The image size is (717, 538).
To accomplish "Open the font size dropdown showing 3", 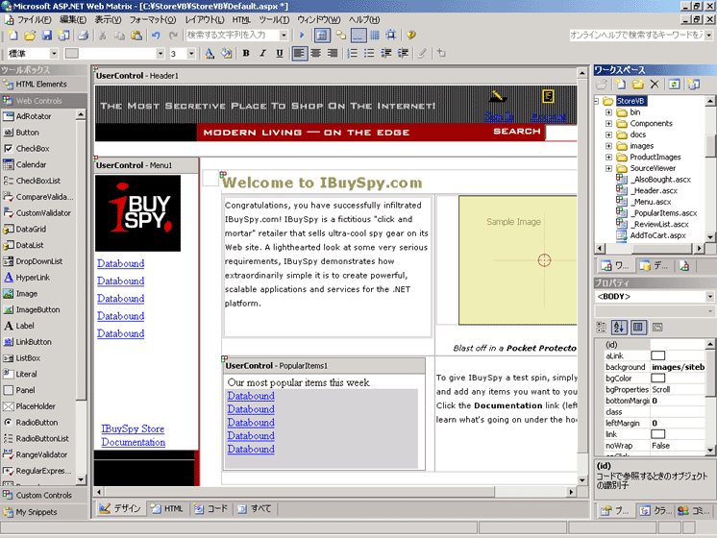I will click(191, 54).
